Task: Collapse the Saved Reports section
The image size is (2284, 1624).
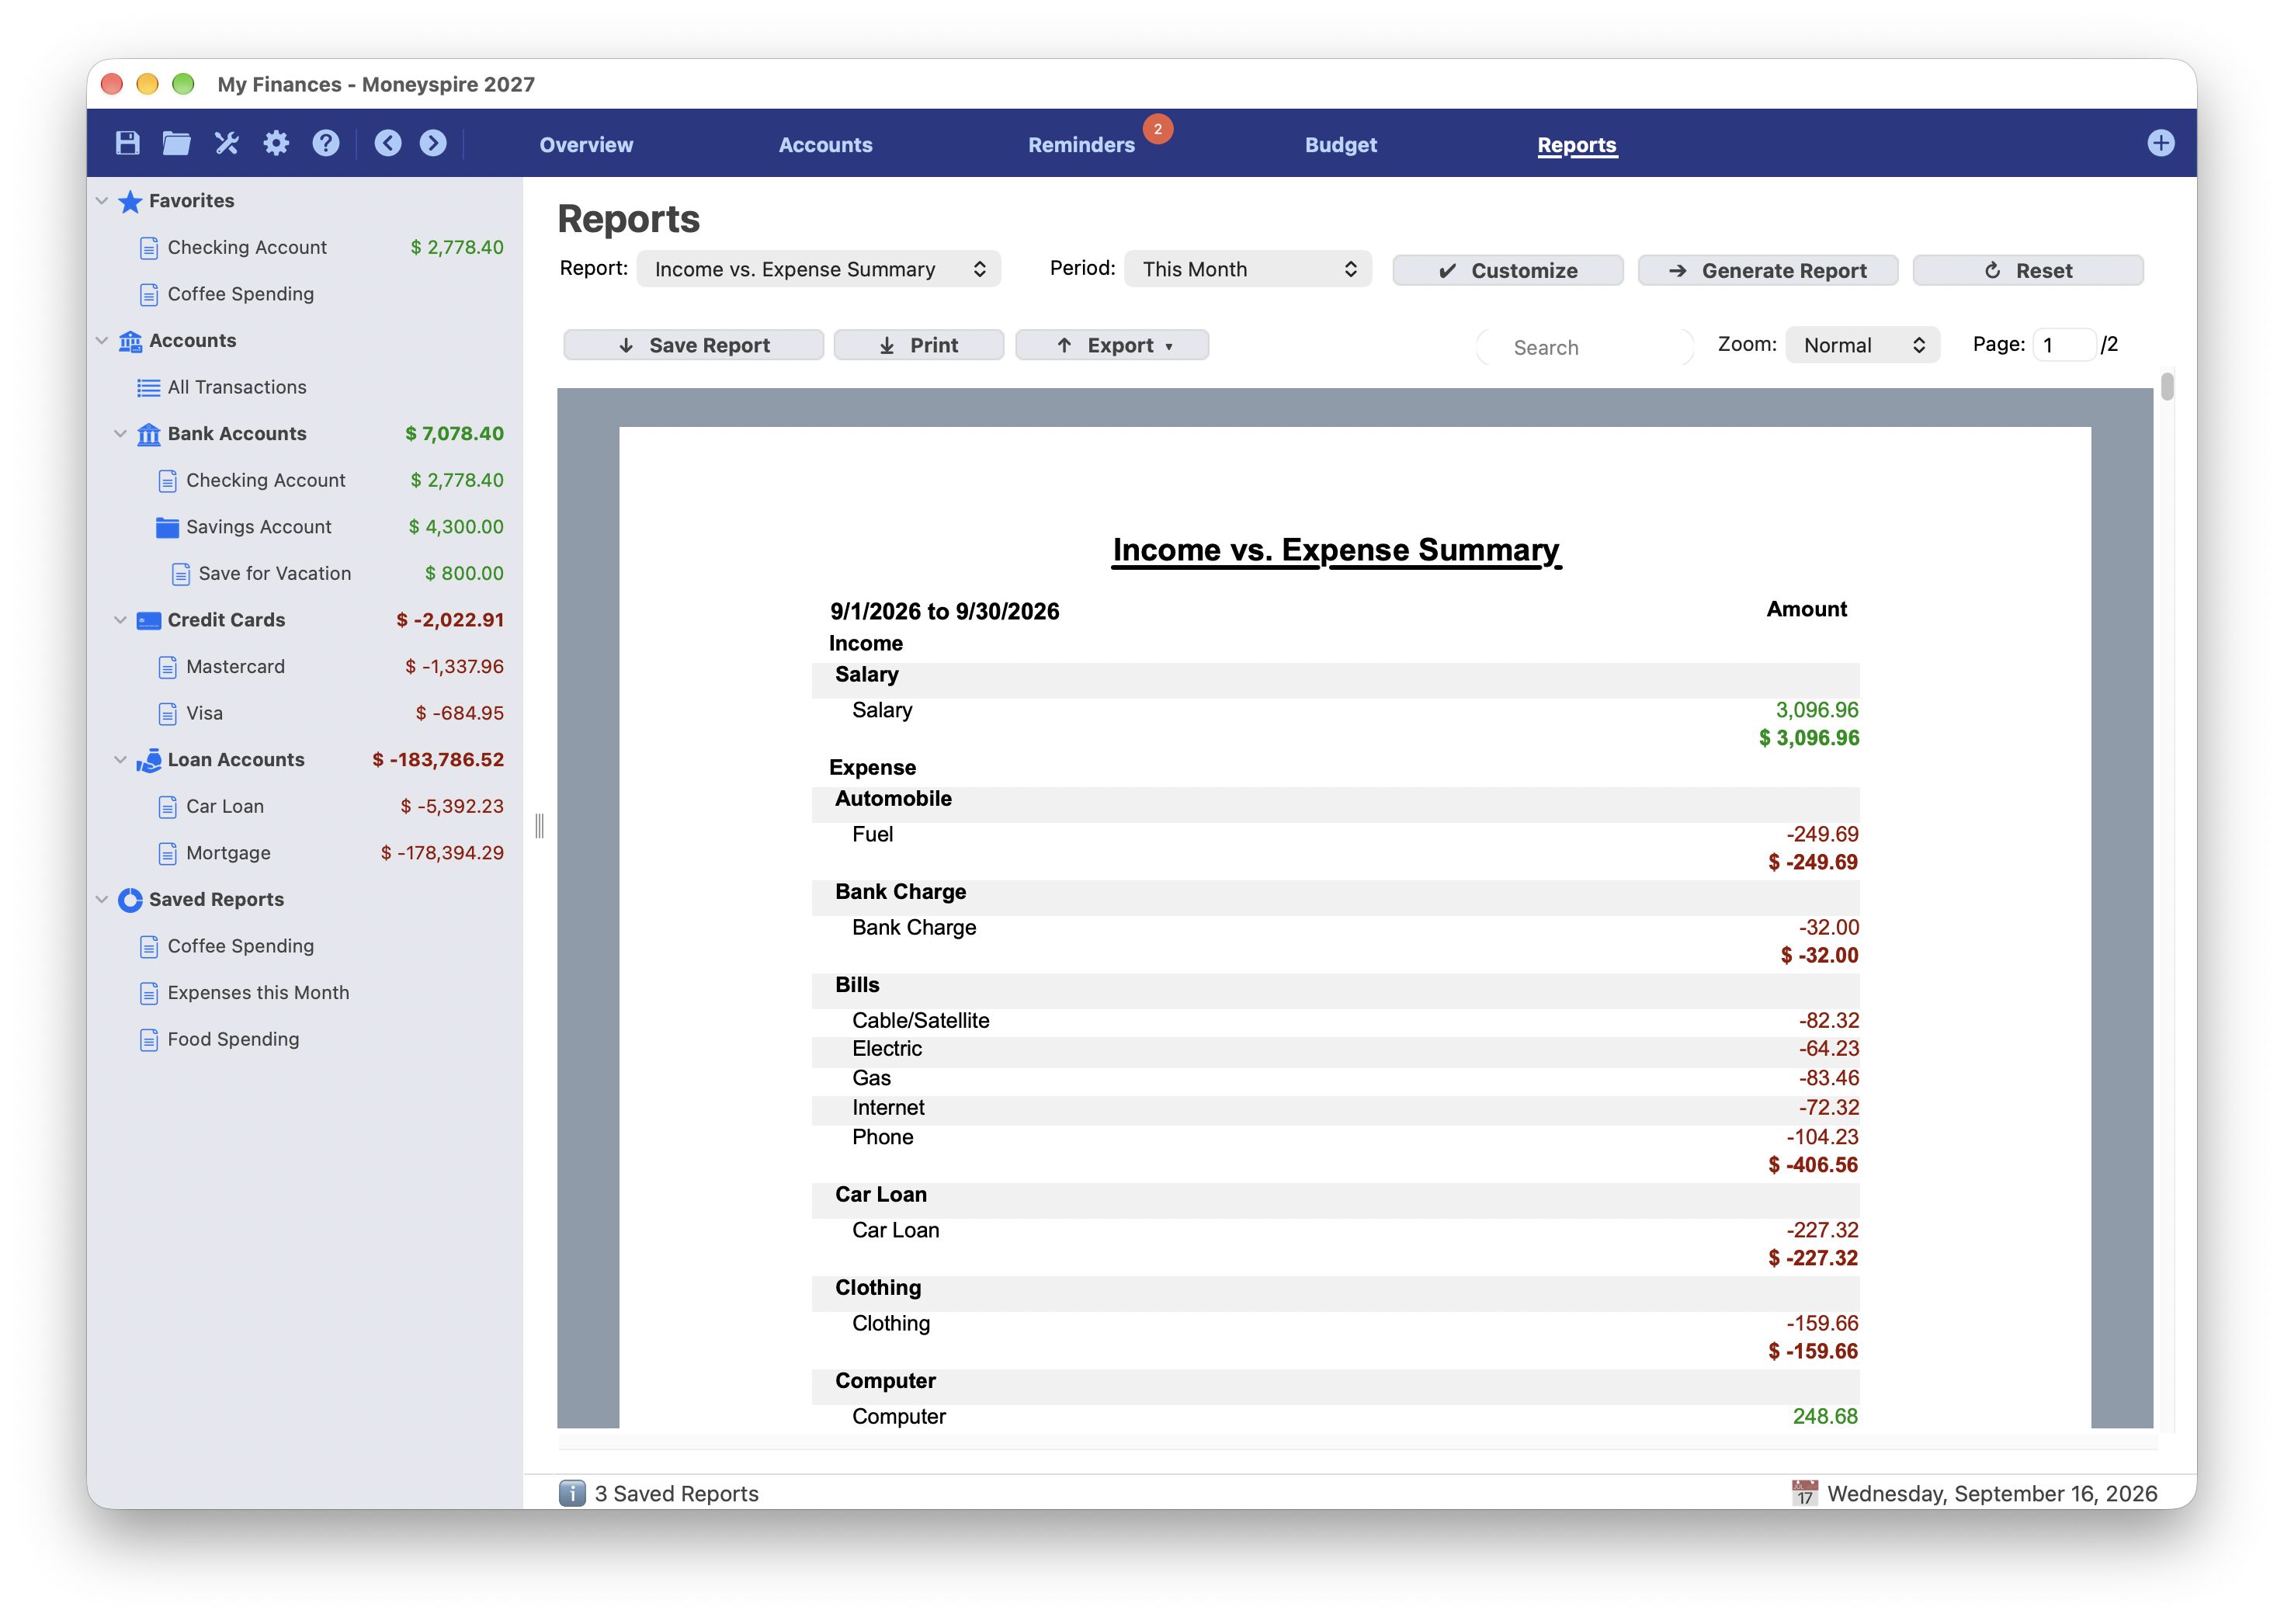Action: (102, 900)
